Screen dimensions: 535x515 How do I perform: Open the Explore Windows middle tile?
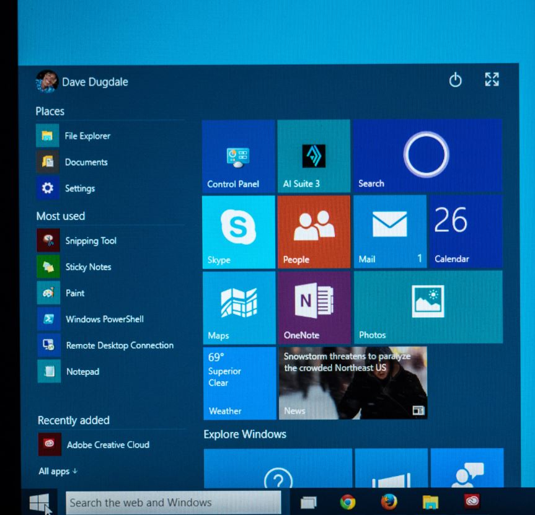coord(391,468)
